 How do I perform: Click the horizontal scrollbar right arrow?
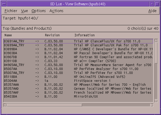pos(152,105)
